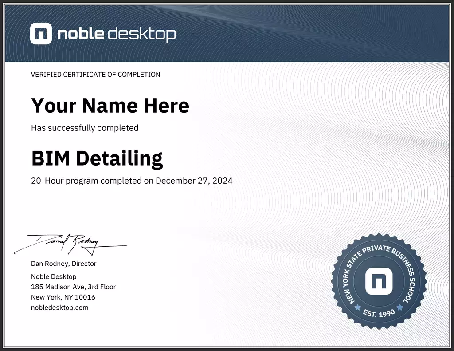Click the 'New York, NY 10016' line

(x=63, y=297)
